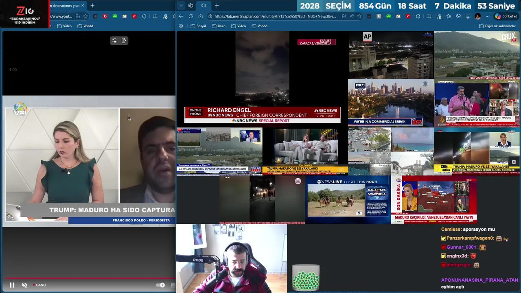Screen dimensions: 521x293
Task: Open the favorites list icon in right window
Action: click(x=448, y=16)
